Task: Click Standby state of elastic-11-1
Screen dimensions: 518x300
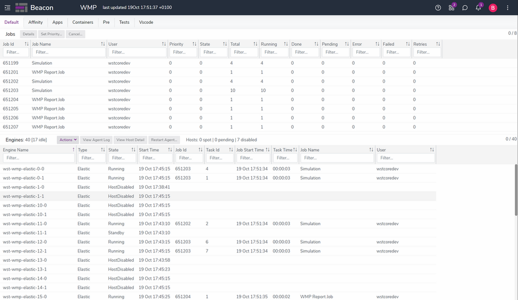Action: [x=116, y=233]
